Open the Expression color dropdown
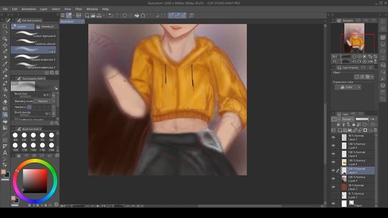This screenshot has height=218, width=388. click(x=347, y=87)
